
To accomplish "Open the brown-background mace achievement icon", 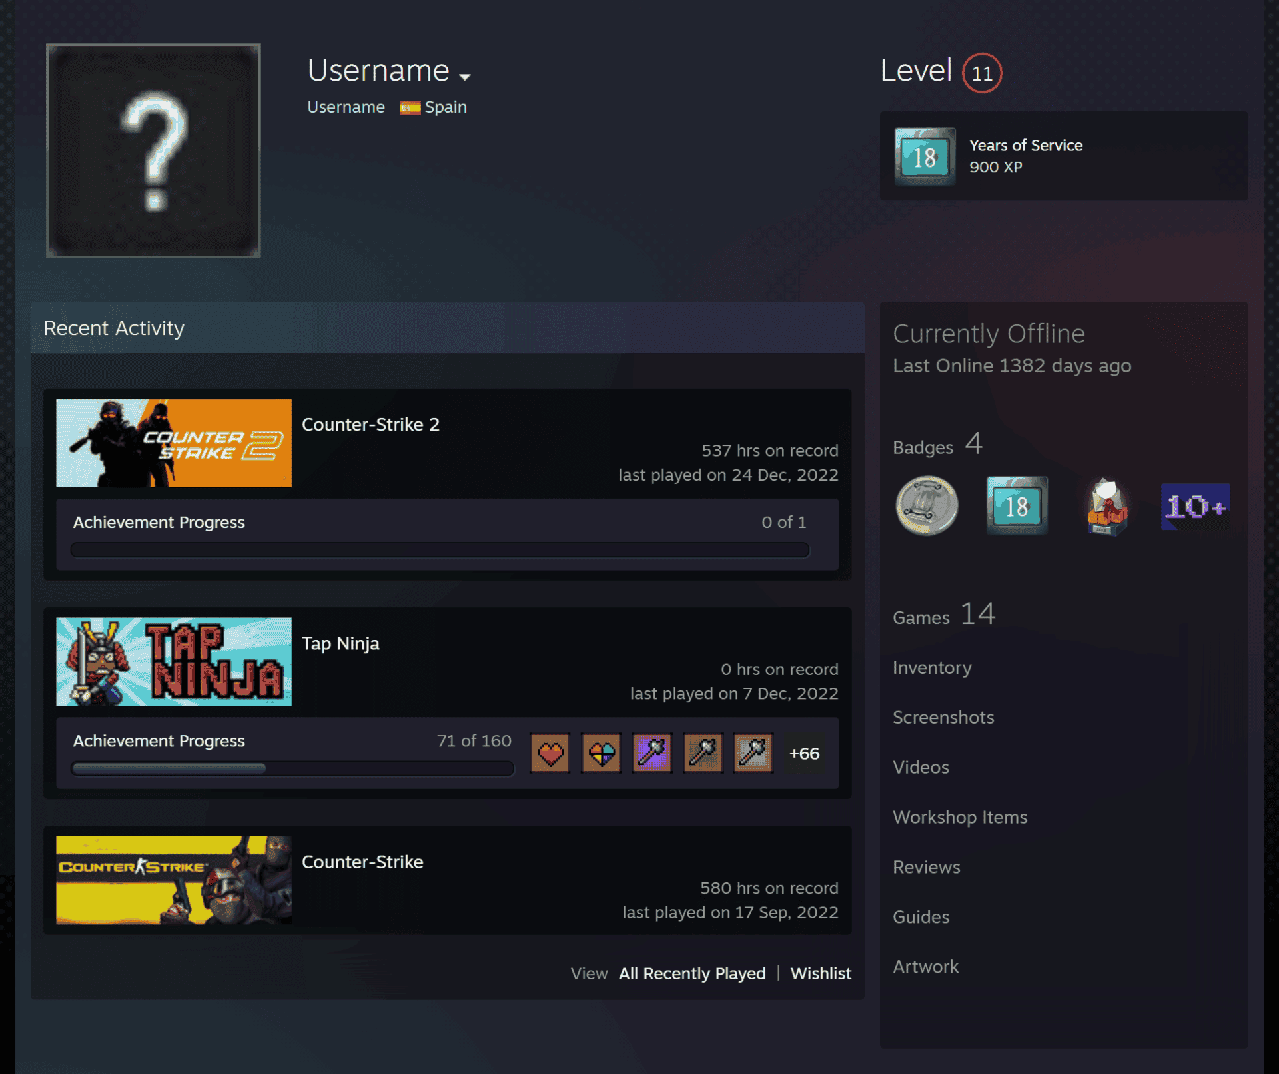I will (703, 754).
